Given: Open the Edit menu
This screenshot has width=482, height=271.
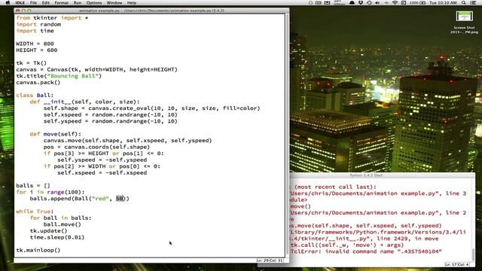Looking at the screenshot, I should click(45, 2).
